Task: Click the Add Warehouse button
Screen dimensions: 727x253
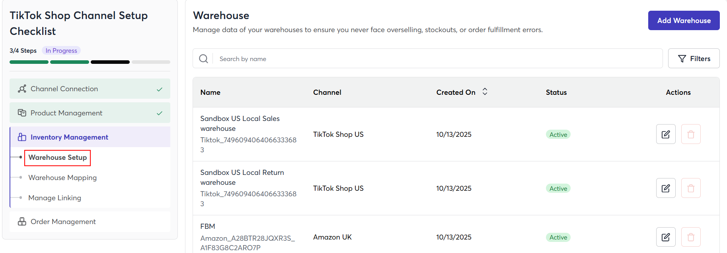Action: [x=684, y=21]
